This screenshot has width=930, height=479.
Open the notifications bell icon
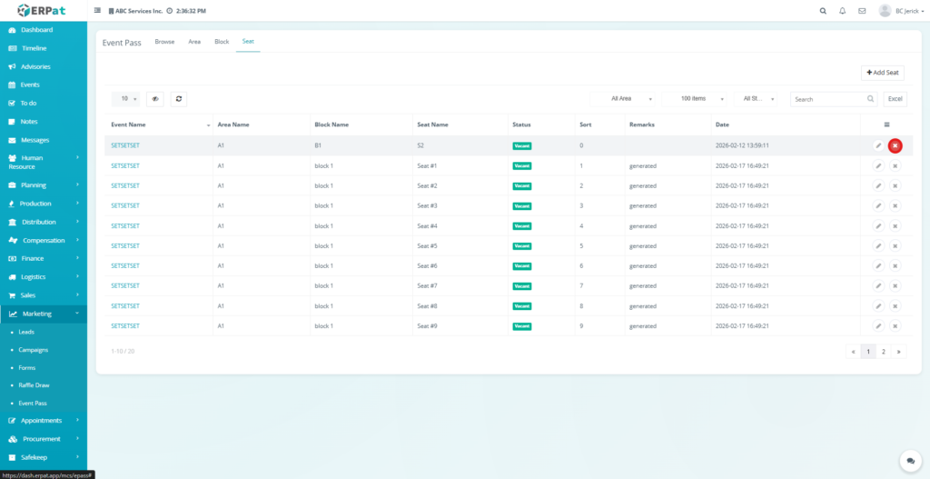coord(842,11)
